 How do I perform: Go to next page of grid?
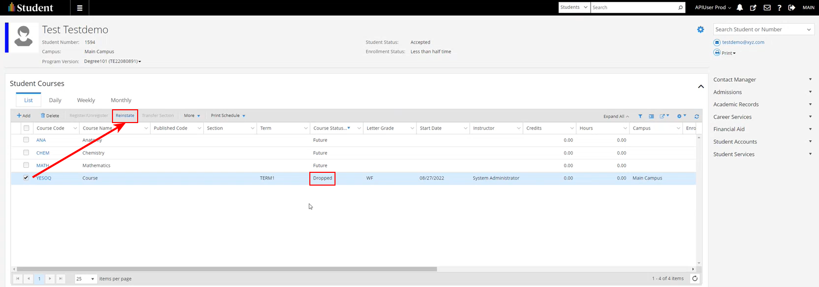(x=50, y=279)
